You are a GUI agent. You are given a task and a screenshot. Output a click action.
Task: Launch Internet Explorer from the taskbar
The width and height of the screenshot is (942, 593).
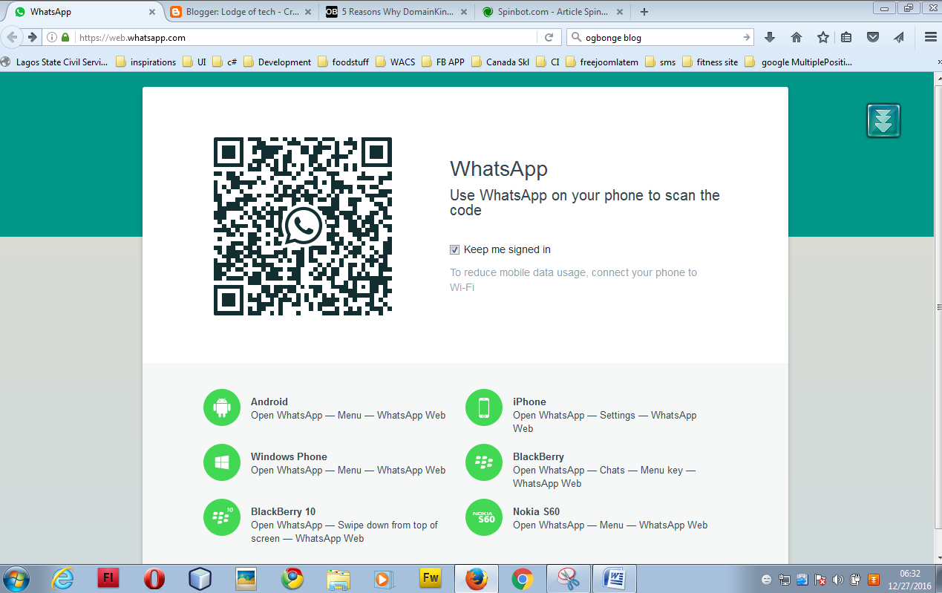63,578
